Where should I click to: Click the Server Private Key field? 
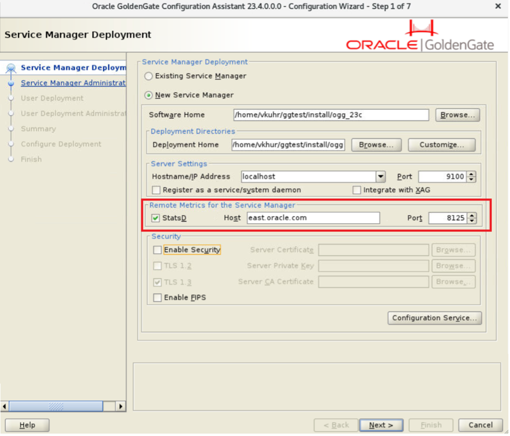pyautogui.click(x=374, y=266)
